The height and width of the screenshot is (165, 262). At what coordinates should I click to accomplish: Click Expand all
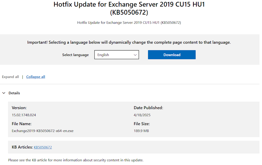(x=10, y=77)
